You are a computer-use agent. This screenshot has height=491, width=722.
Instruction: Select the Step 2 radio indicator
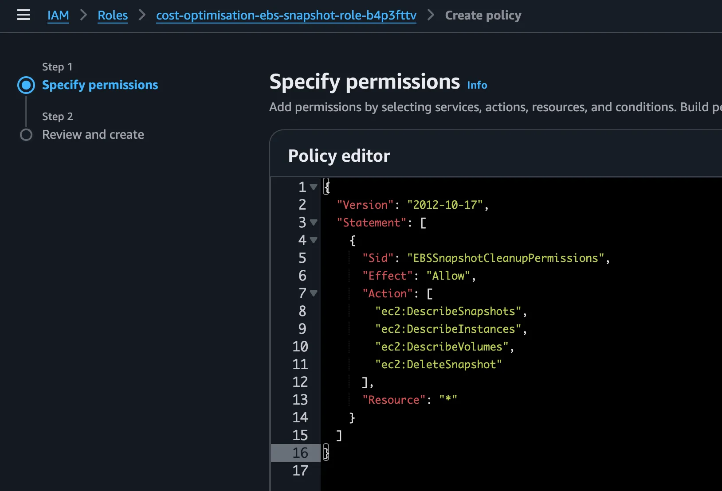[x=26, y=135]
